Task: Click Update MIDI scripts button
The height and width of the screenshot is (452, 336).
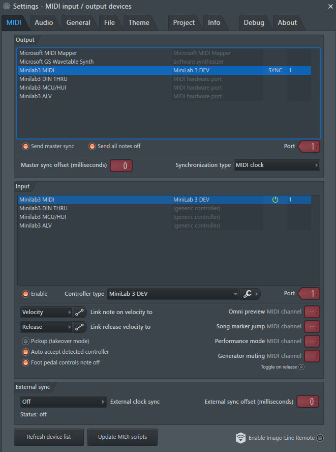Action: pos(123,437)
